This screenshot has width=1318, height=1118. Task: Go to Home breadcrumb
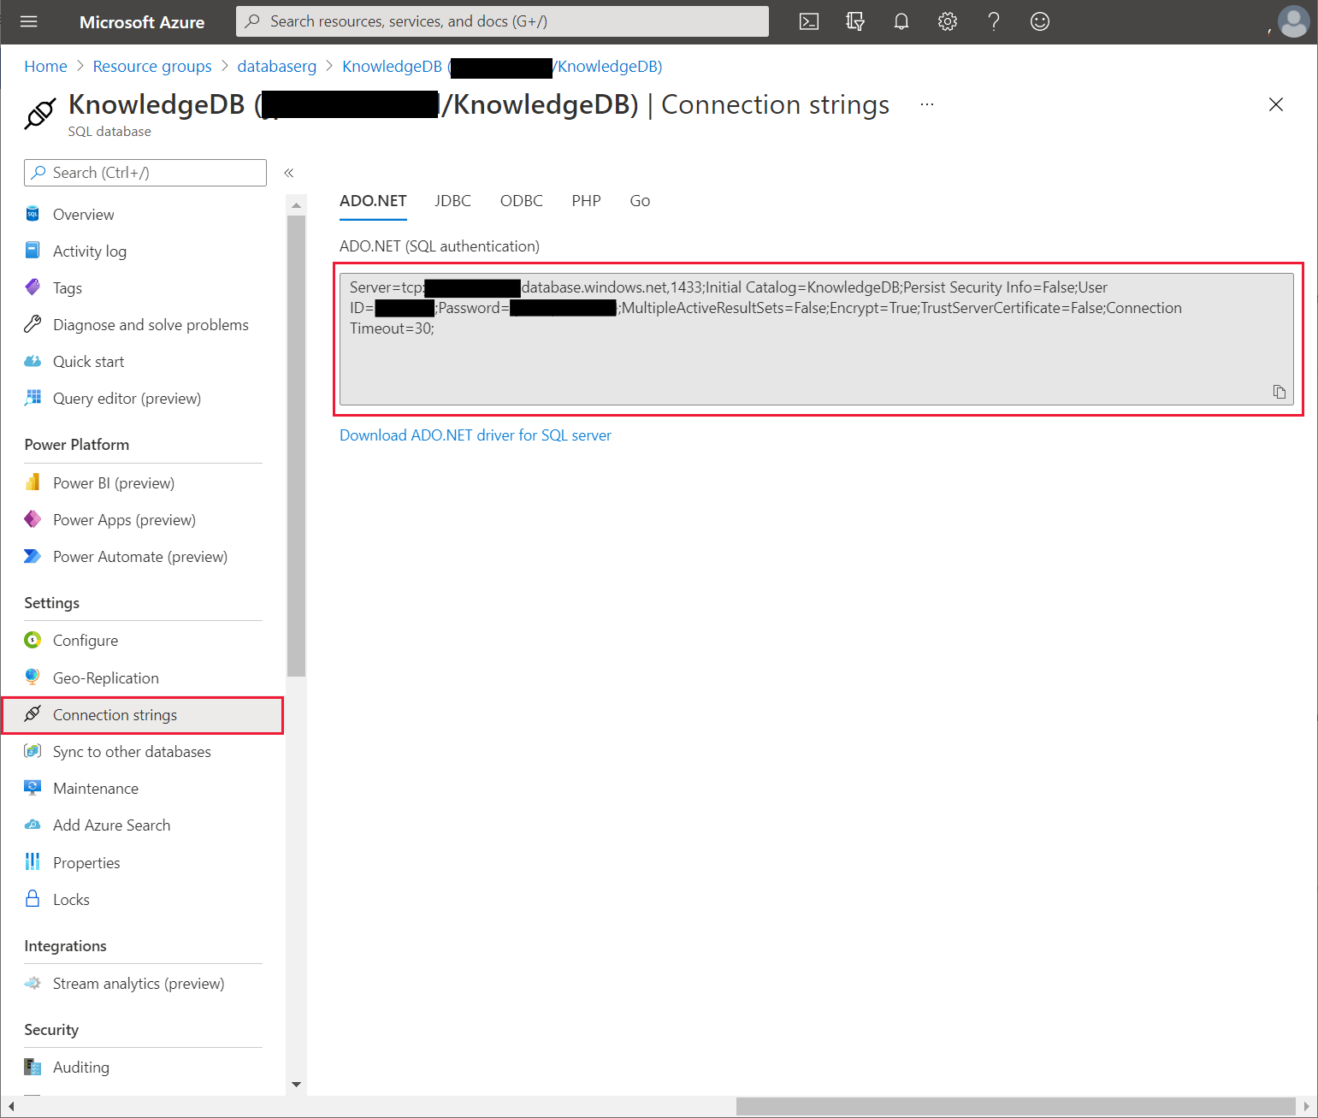click(45, 67)
